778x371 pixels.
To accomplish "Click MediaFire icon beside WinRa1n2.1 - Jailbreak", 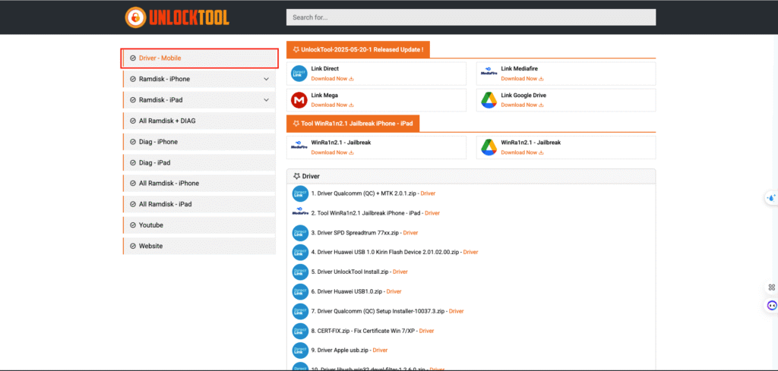I will pyautogui.click(x=299, y=146).
